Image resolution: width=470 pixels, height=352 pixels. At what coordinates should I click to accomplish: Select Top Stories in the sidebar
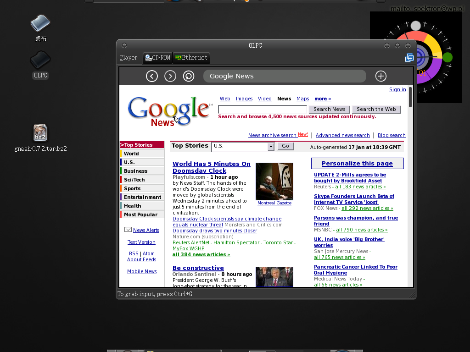142,145
